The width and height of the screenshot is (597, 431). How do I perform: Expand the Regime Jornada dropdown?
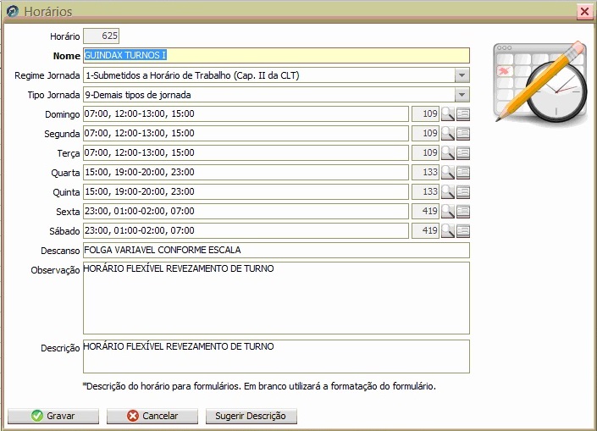(x=462, y=75)
